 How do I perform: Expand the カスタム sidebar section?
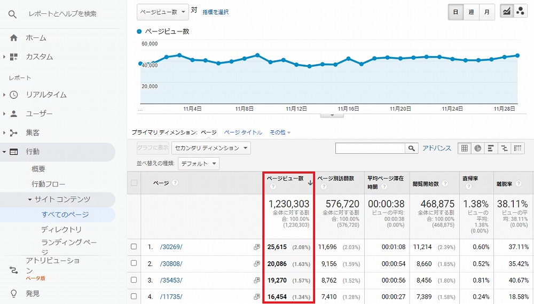[x=4, y=57]
